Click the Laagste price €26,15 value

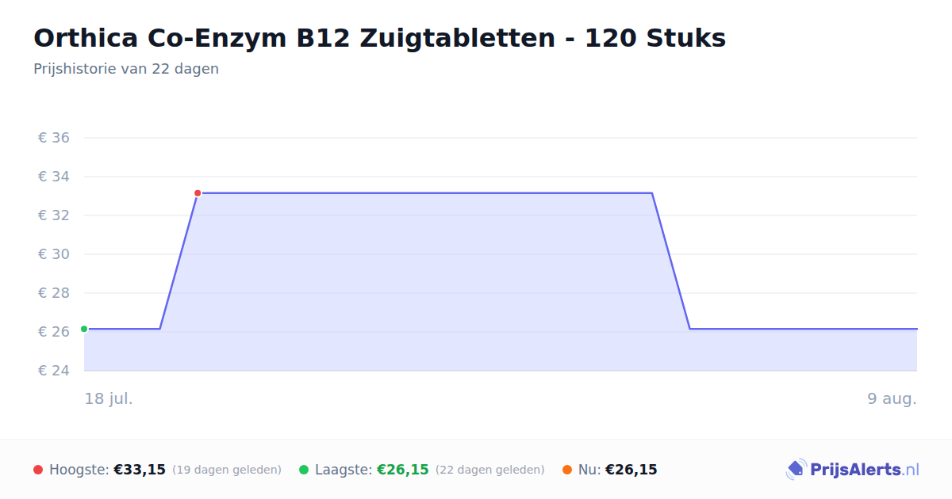click(403, 470)
